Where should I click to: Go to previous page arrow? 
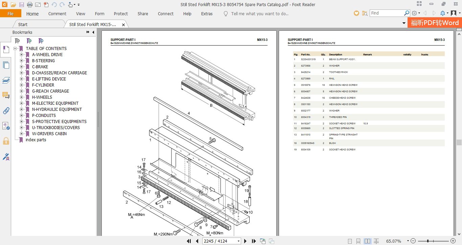pyautogui.click(x=197, y=241)
